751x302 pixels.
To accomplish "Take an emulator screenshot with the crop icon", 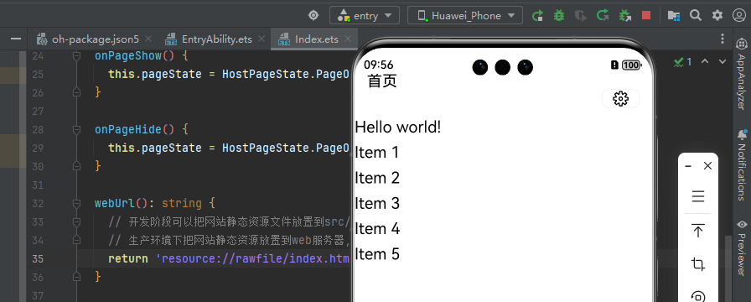I will tap(698, 264).
